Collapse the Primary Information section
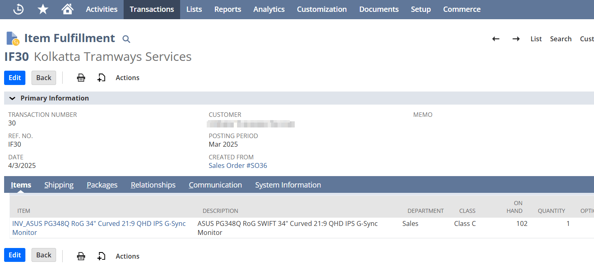The width and height of the screenshot is (594, 277). click(x=12, y=98)
